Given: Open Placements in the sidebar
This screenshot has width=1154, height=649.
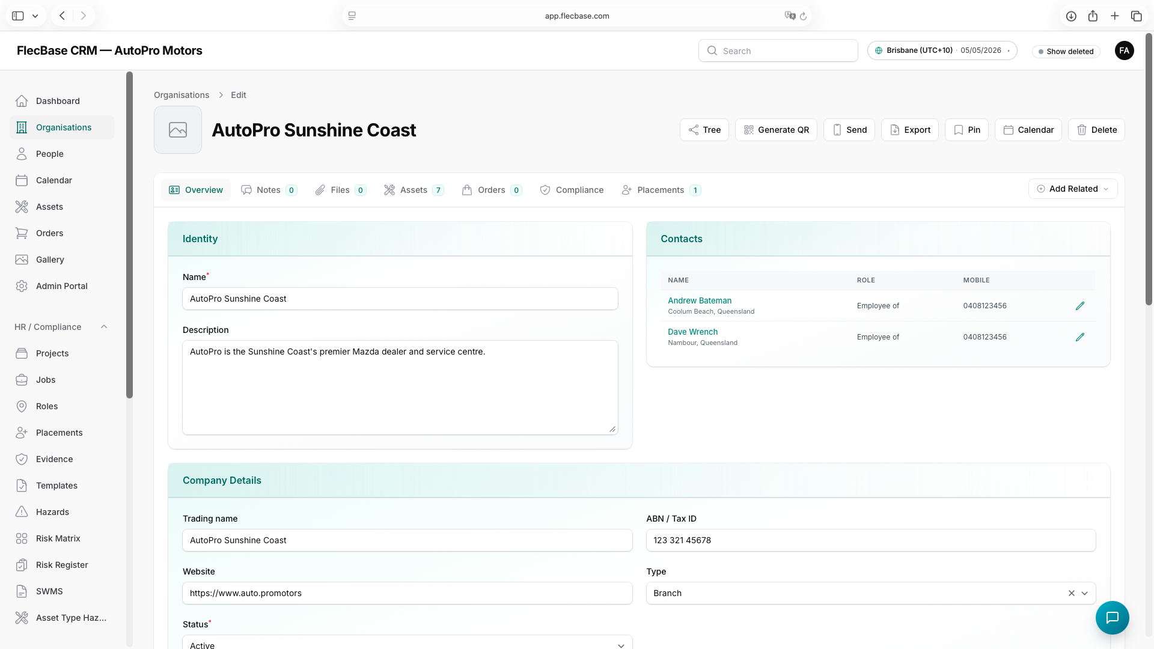Looking at the screenshot, I should point(62,433).
